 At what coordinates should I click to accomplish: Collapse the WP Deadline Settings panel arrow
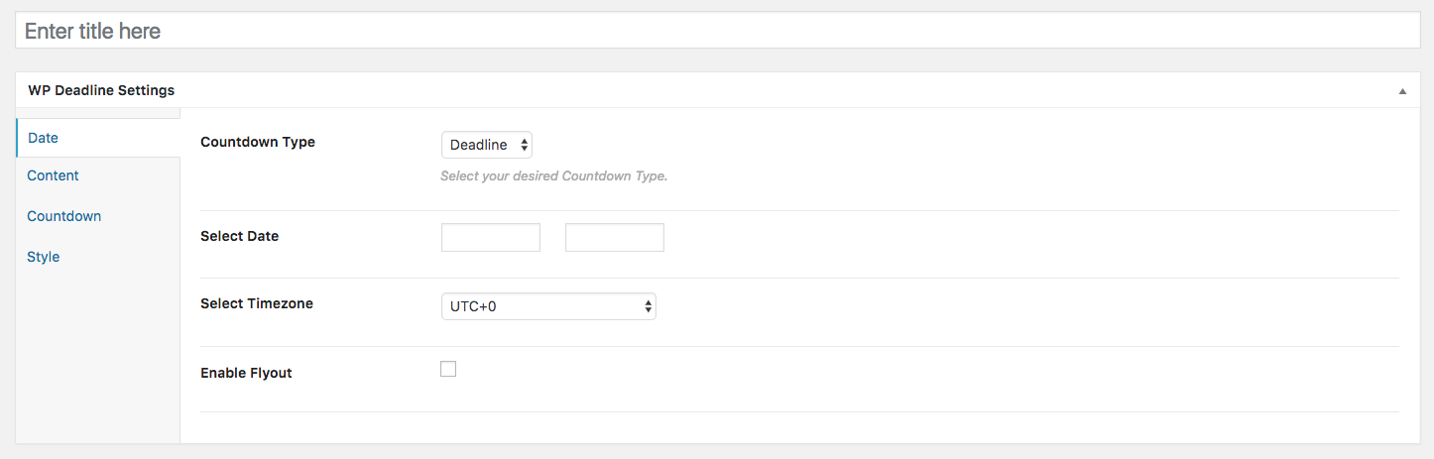1402,91
